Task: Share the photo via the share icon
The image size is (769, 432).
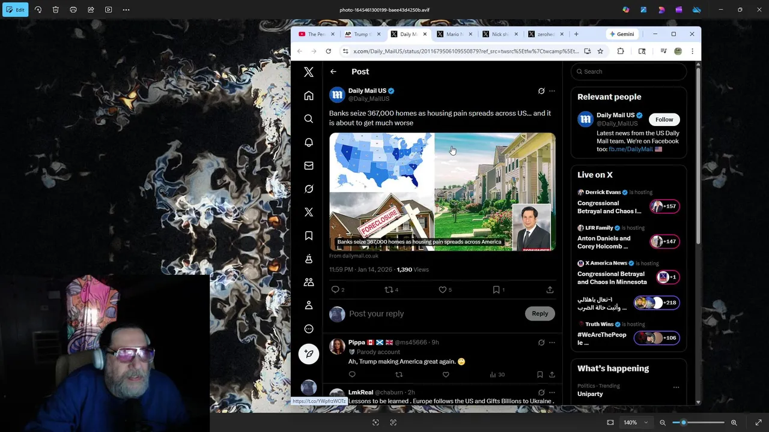Action: [x=91, y=10]
